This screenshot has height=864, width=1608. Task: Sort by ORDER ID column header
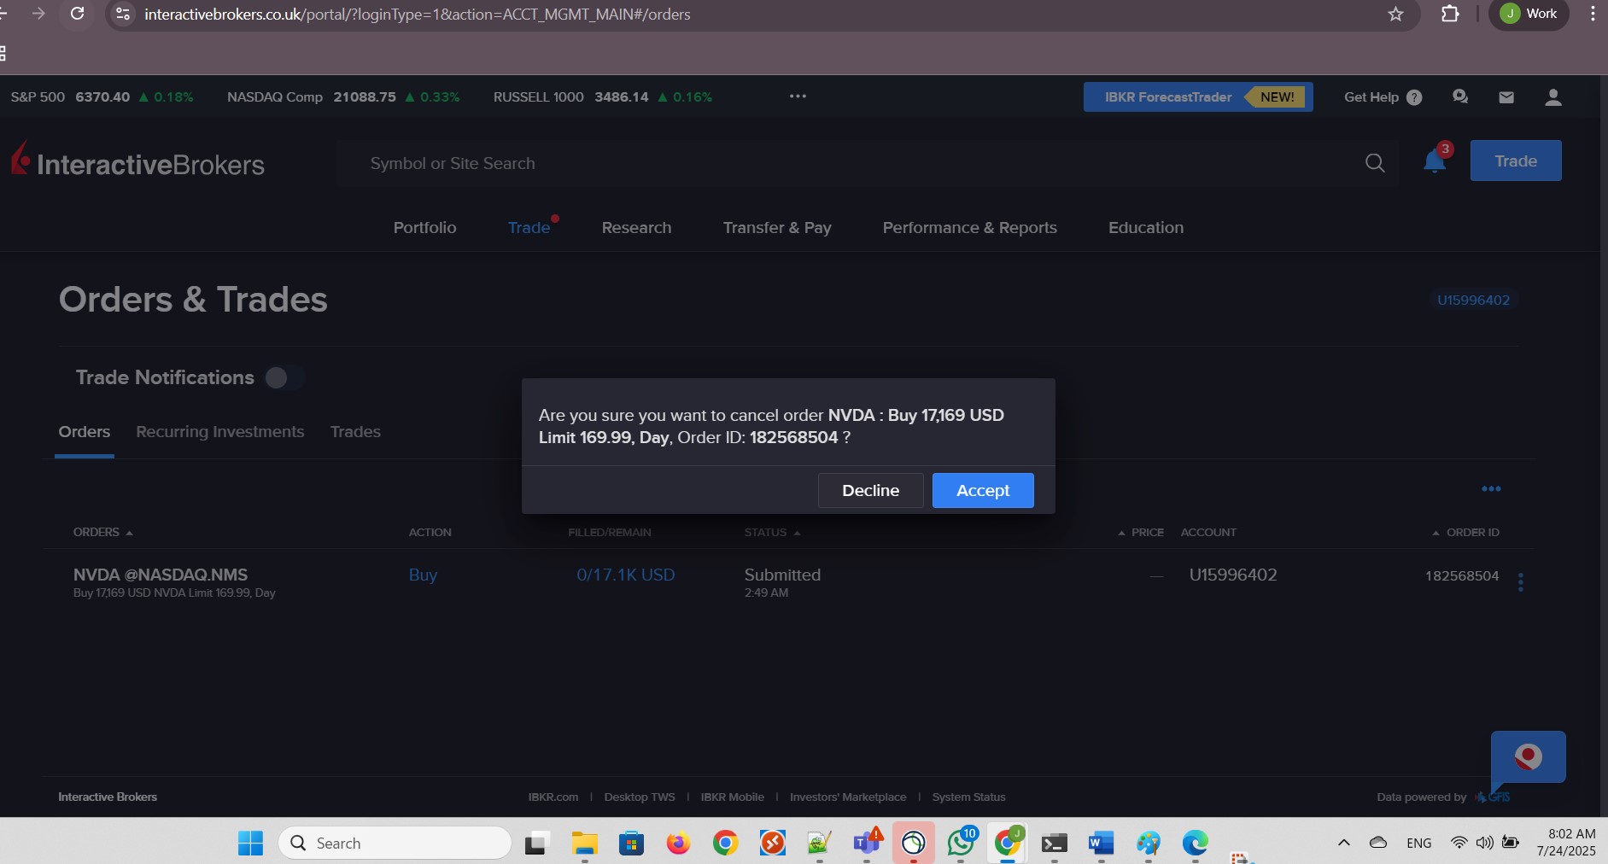click(1466, 532)
